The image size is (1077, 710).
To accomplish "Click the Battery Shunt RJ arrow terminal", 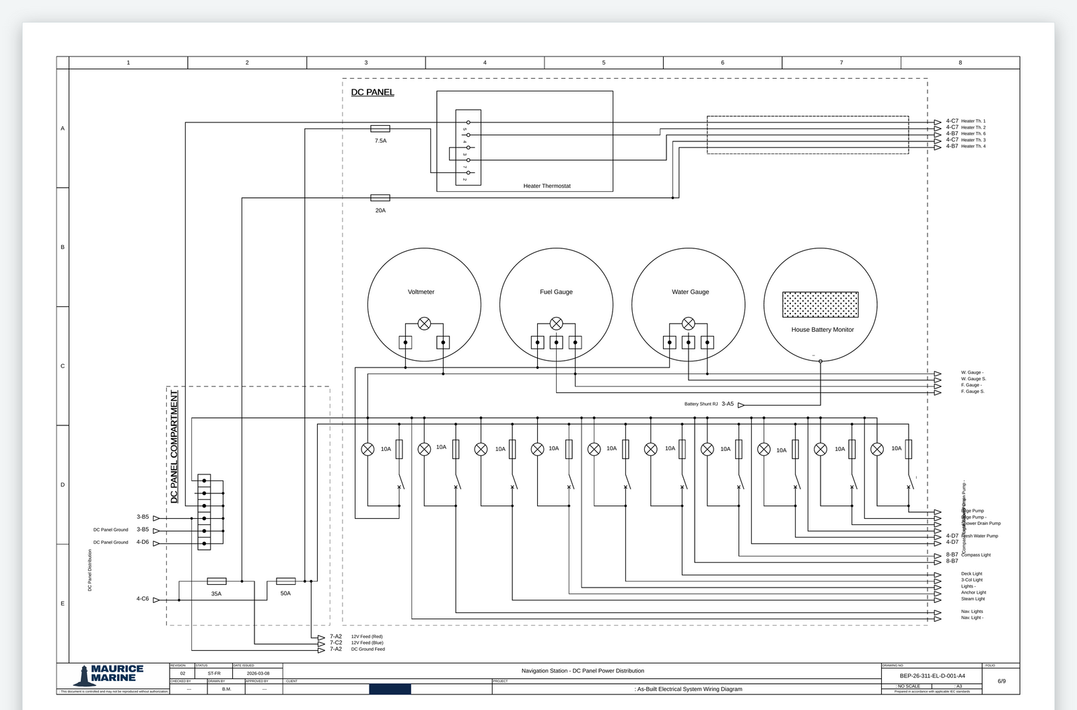I will click(741, 405).
